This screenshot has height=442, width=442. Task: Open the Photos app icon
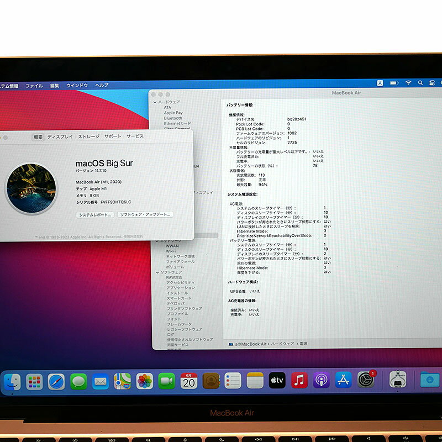coord(145,381)
